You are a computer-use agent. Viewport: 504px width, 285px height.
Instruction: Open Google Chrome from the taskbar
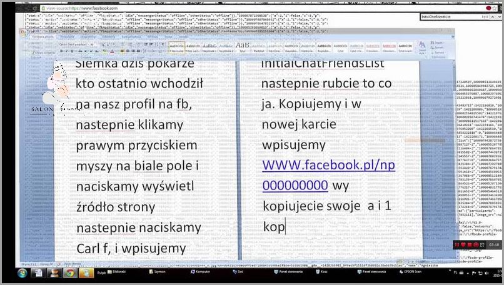pyautogui.click(x=70, y=273)
